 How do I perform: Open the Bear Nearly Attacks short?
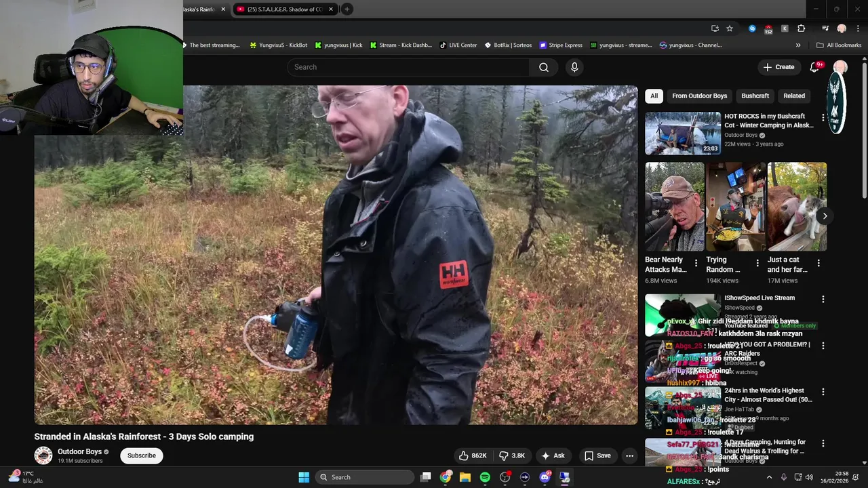click(675, 207)
